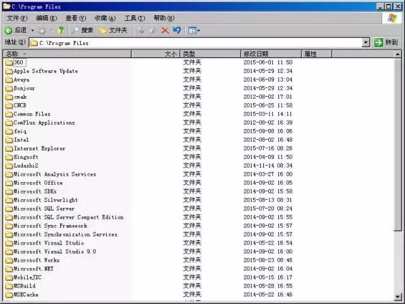Open the Tools (工具) menu
The image size is (405, 304).
(135, 18)
